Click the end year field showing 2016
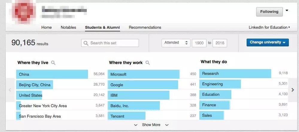The image size is (299, 132). (x=220, y=43)
